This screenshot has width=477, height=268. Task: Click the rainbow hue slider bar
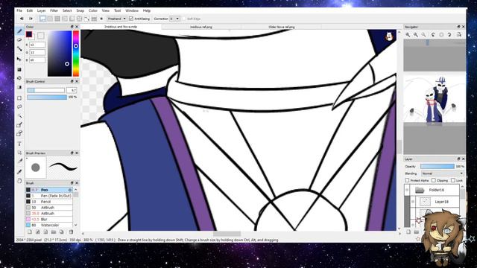point(76,54)
